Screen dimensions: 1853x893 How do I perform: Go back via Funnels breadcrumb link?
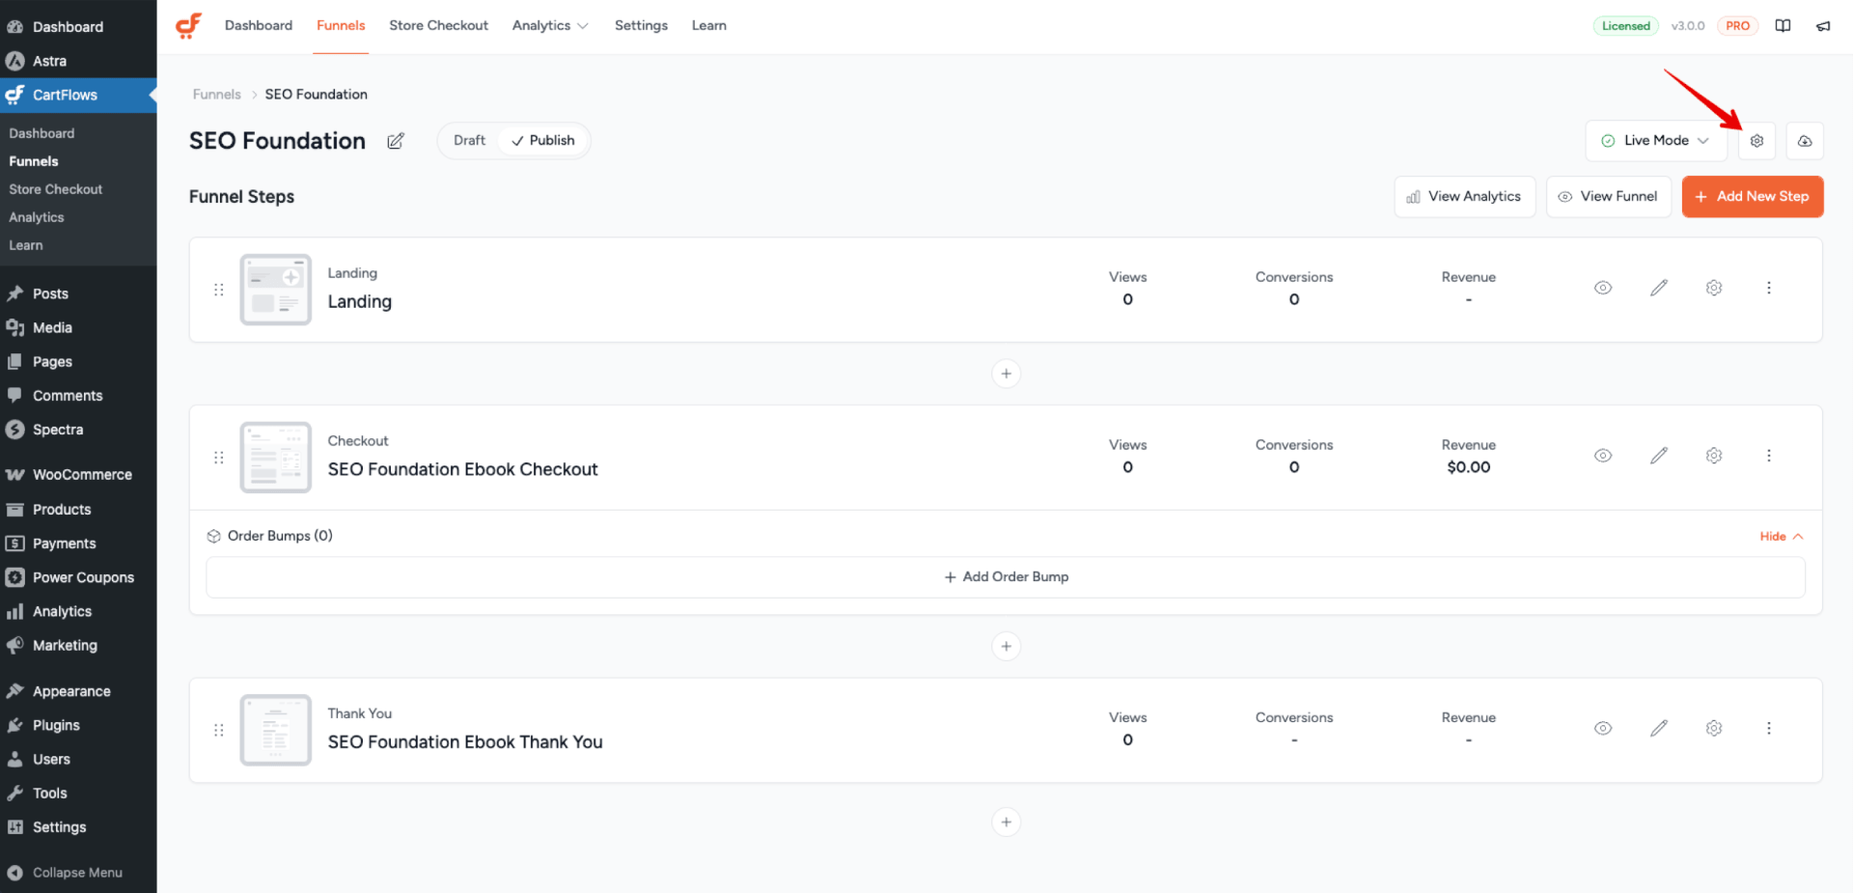point(216,95)
